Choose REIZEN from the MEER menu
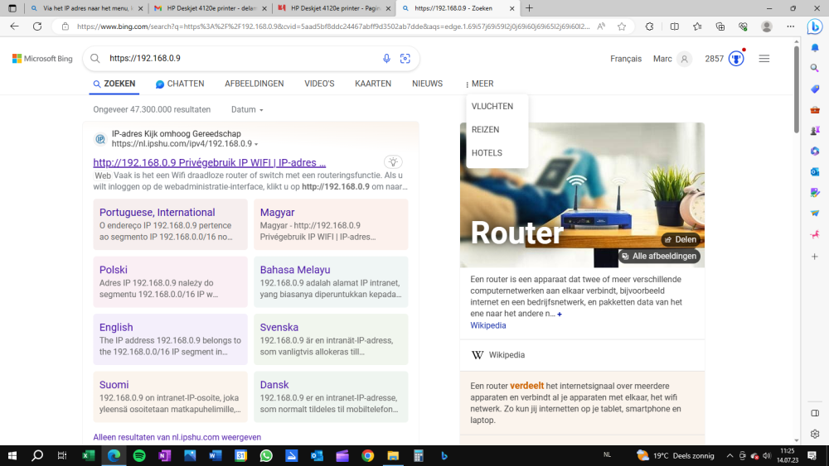The height and width of the screenshot is (466, 829). pos(485,129)
